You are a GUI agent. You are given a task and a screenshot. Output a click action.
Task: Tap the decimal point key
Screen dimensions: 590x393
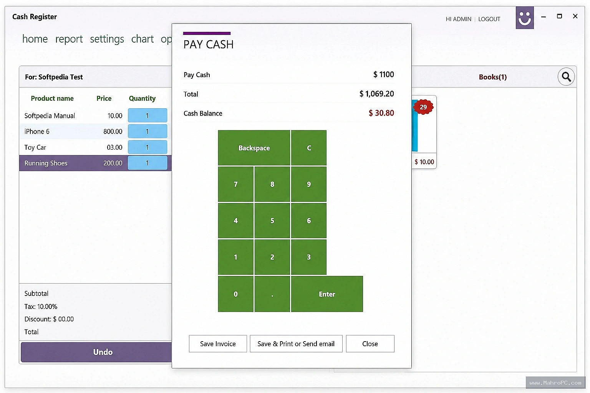pyautogui.click(x=272, y=294)
